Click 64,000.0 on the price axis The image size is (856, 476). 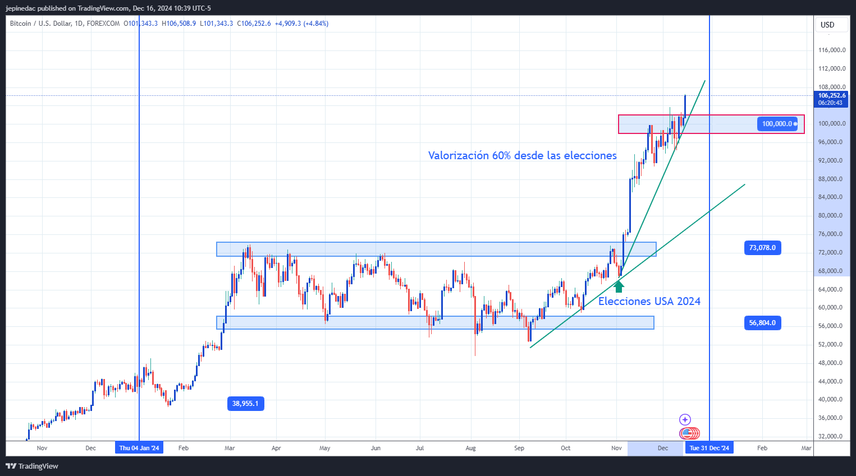coord(830,289)
